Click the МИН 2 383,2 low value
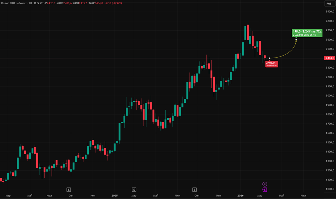Image resolution: width=336 pixels, height=199 pixels. 80,3
